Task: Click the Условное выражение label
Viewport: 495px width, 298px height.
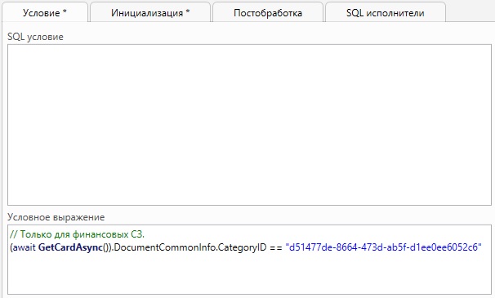Action: (56, 217)
